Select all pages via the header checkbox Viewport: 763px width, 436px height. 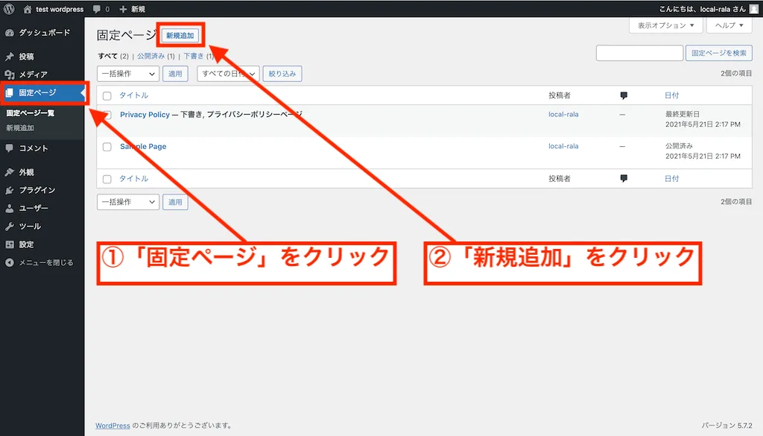(x=107, y=96)
